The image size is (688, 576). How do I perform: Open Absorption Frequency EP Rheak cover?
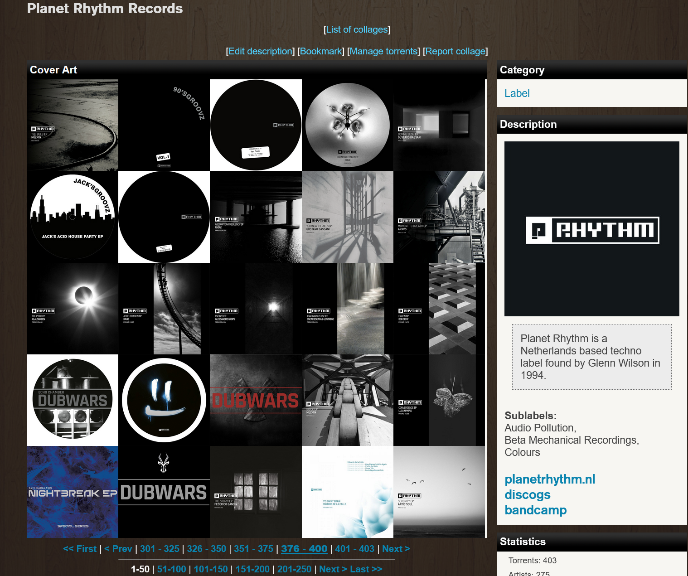(256, 217)
